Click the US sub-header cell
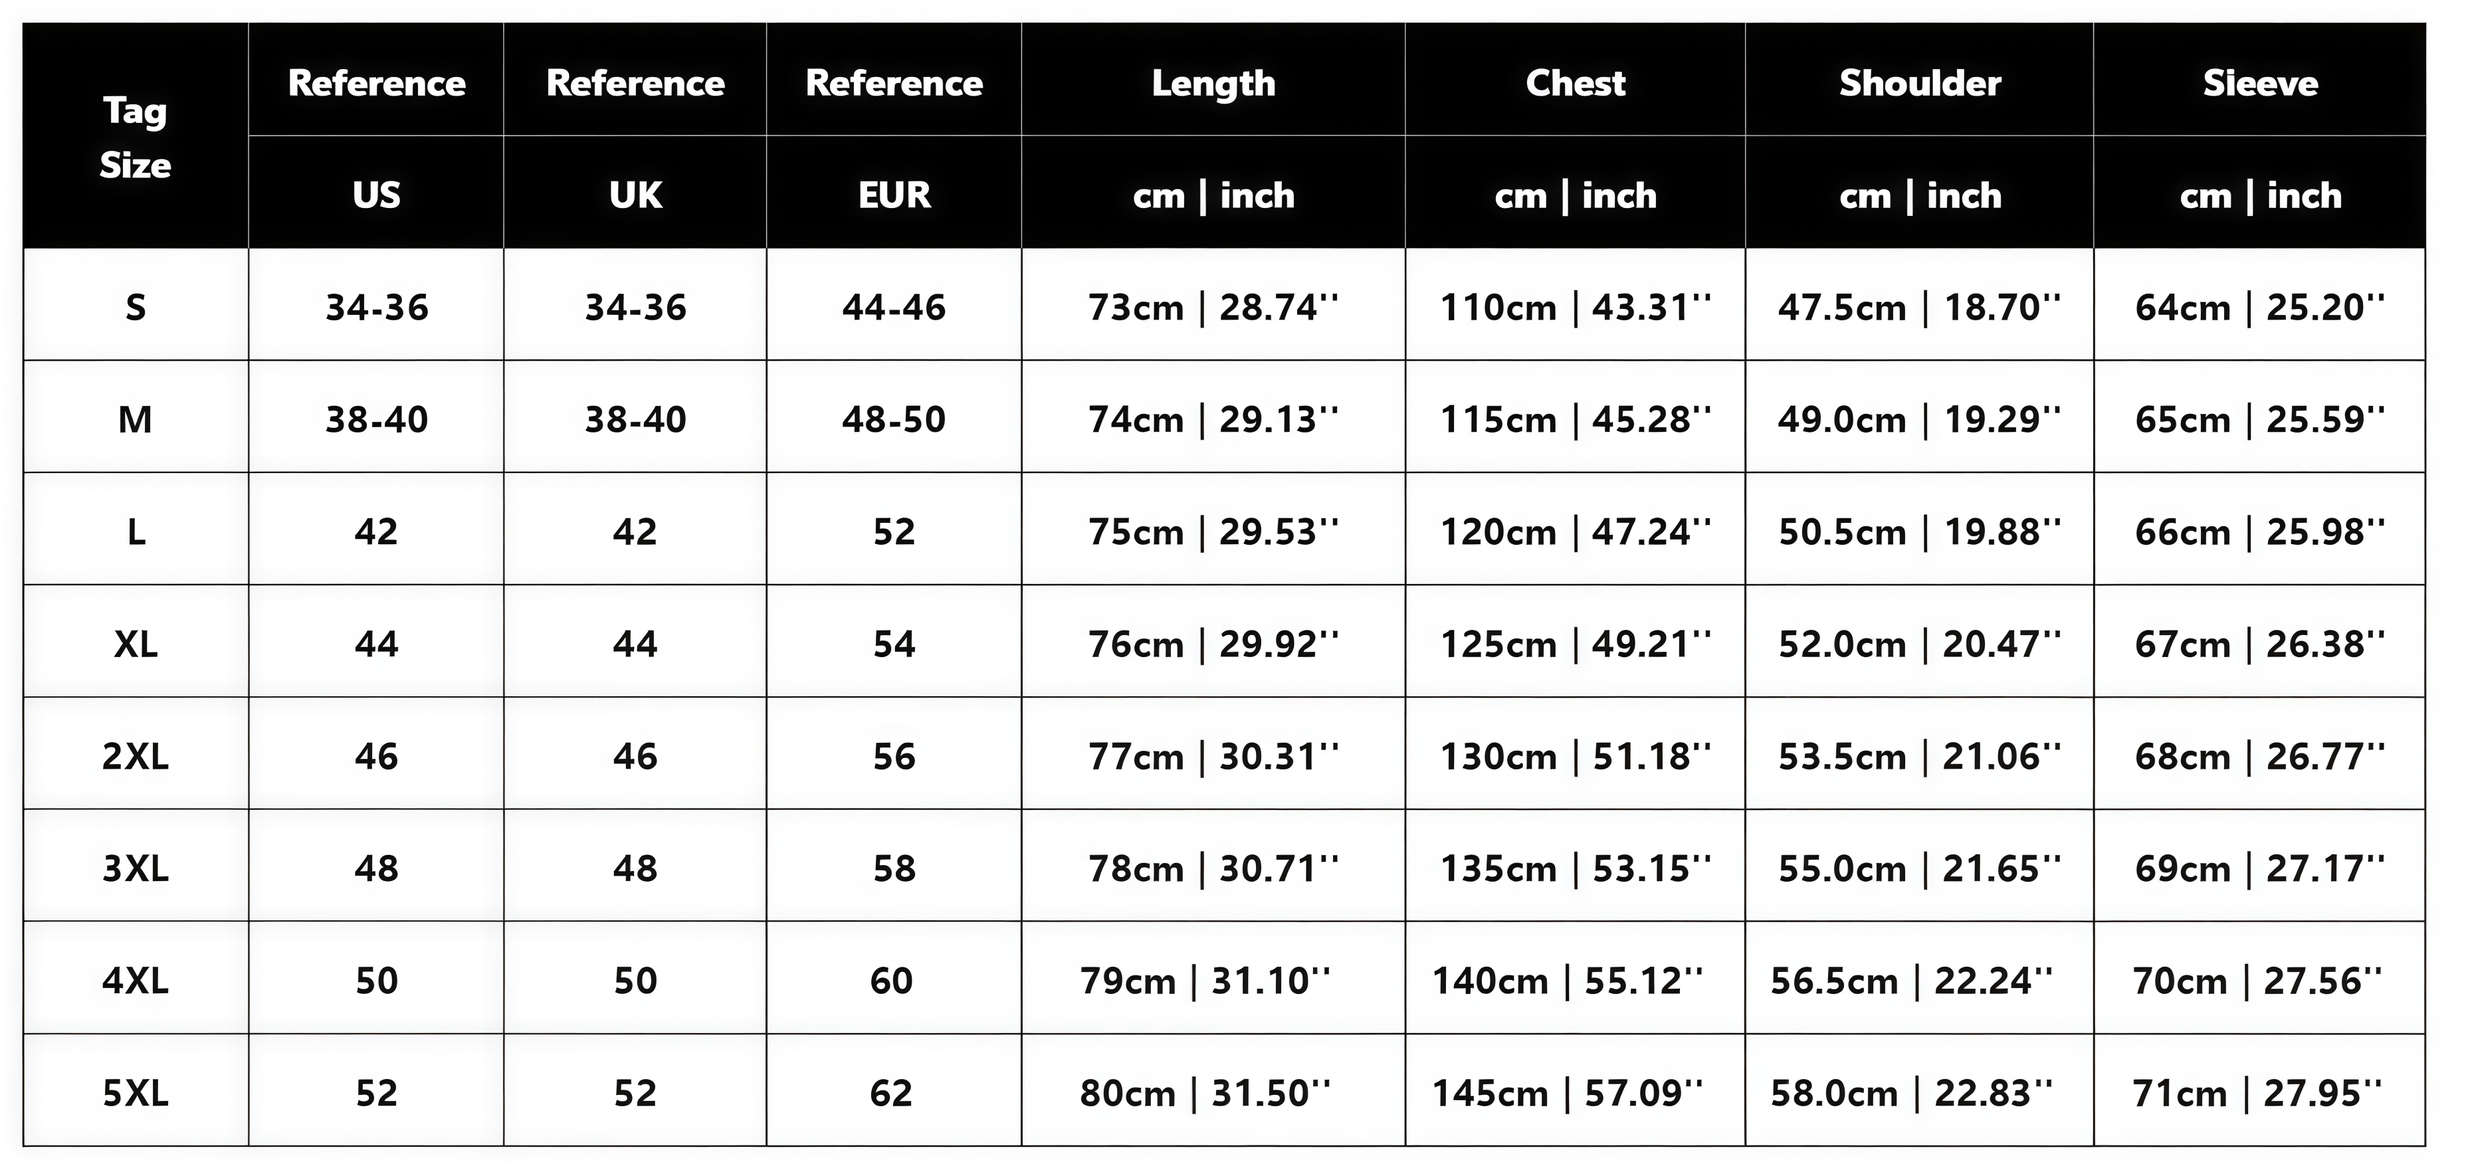Screen dimensions: 2468x1172 coord(375,195)
